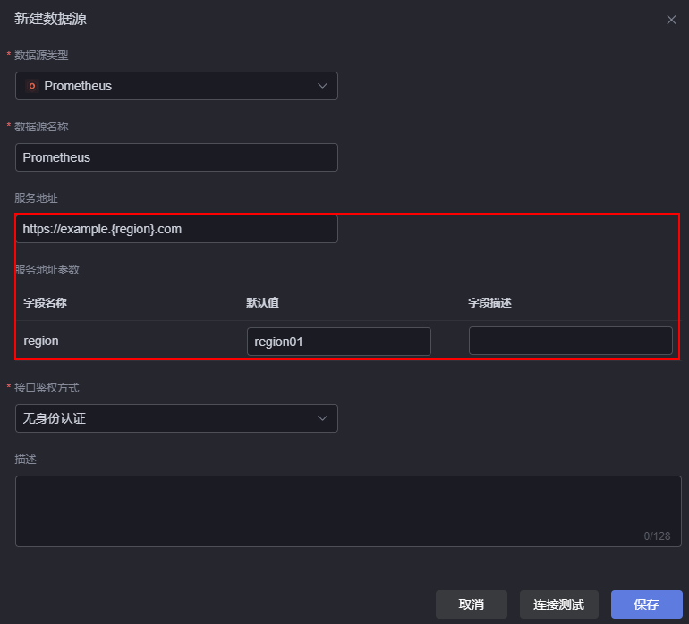Open the 数据源类型 Prometheus dropdown

click(176, 86)
